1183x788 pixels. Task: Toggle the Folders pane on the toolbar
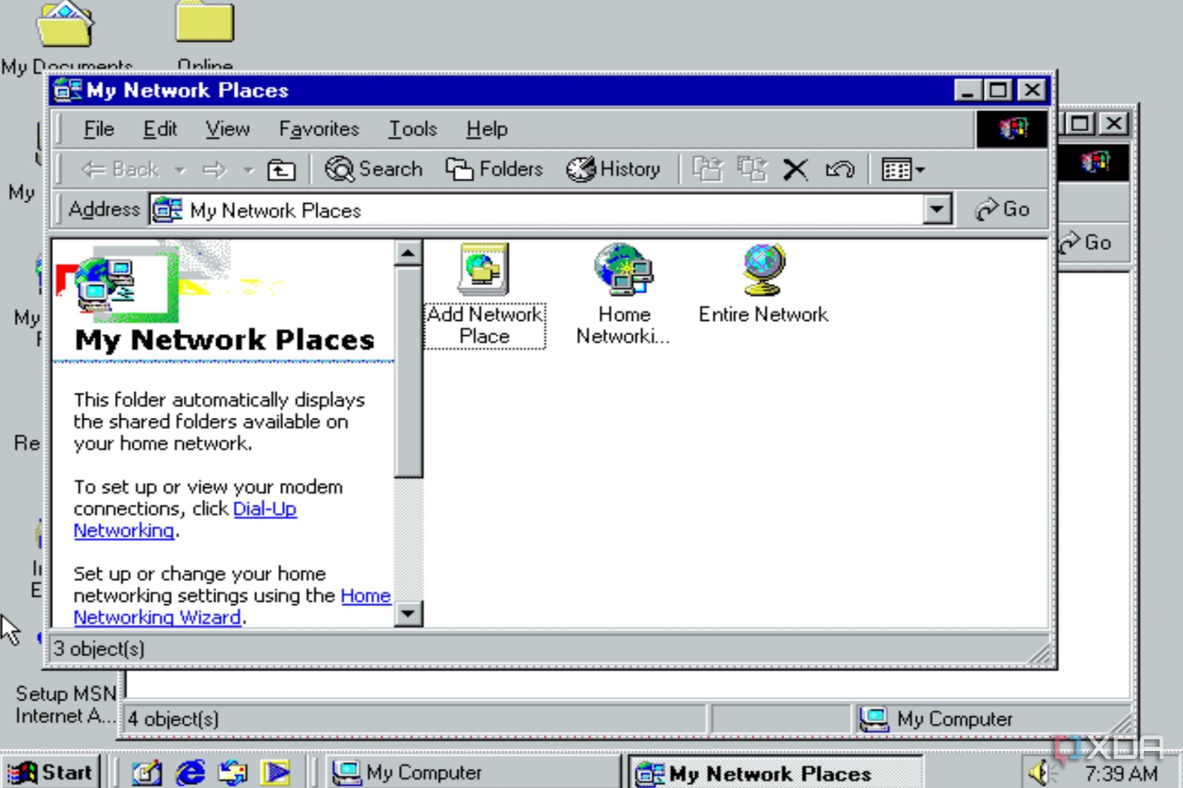pos(495,169)
